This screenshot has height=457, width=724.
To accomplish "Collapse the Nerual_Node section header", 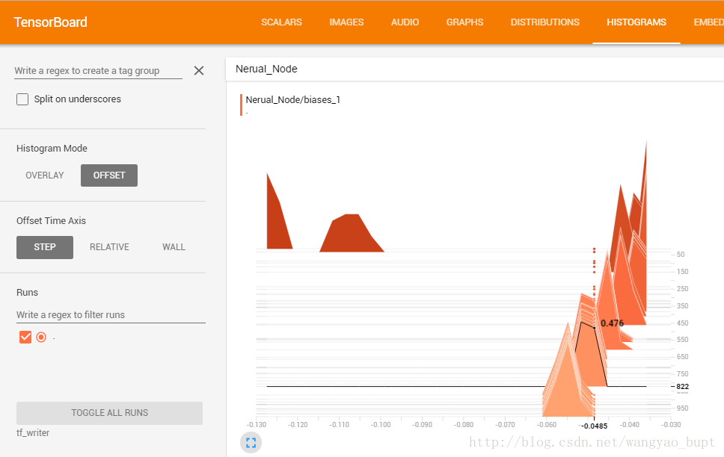I will (x=475, y=69).
